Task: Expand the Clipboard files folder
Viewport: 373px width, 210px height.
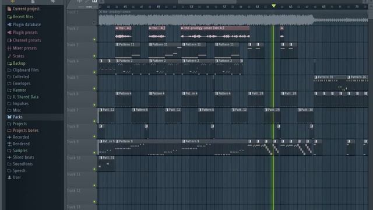Action: coord(9,70)
